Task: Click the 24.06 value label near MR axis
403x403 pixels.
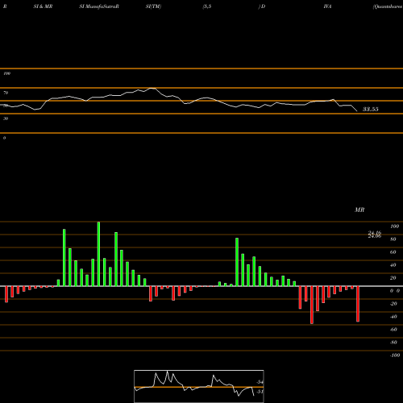Action: tap(375, 236)
